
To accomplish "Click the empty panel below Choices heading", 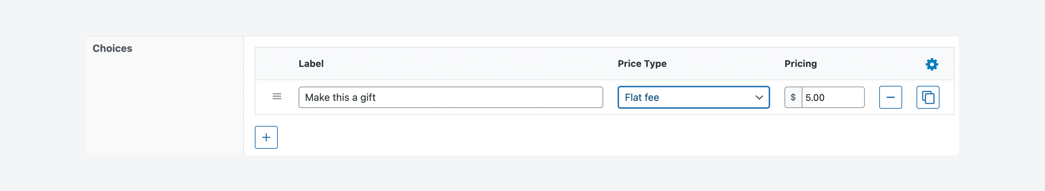I will click(164, 105).
